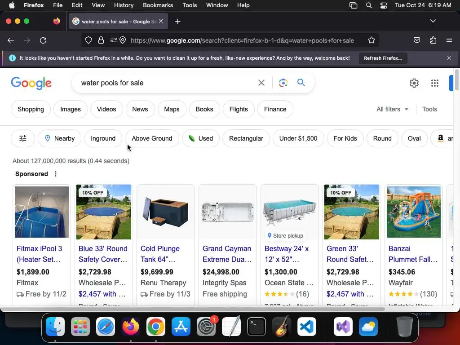Open the Google apps grid icon

pyautogui.click(x=434, y=83)
